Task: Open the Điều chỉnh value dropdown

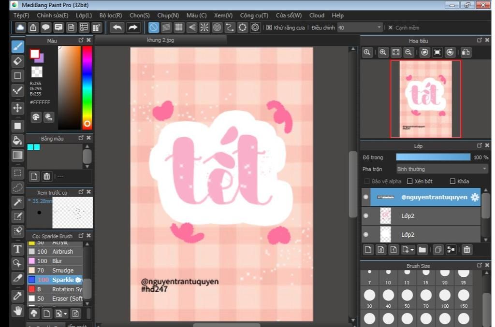Action: coord(360,28)
